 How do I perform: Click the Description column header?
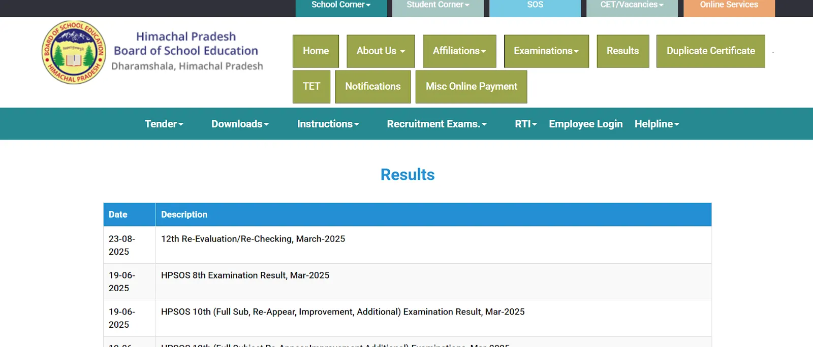pyautogui.click(x=433, y=215)
